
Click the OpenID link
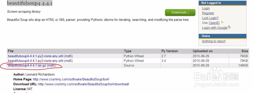[214, 23]
